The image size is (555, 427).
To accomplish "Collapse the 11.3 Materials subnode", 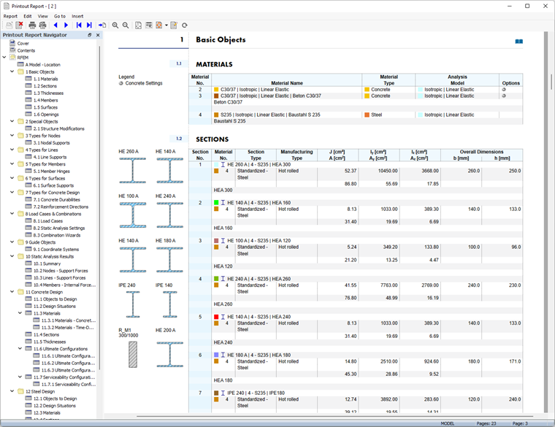I will pyautogui.click(x=20, y=313).
